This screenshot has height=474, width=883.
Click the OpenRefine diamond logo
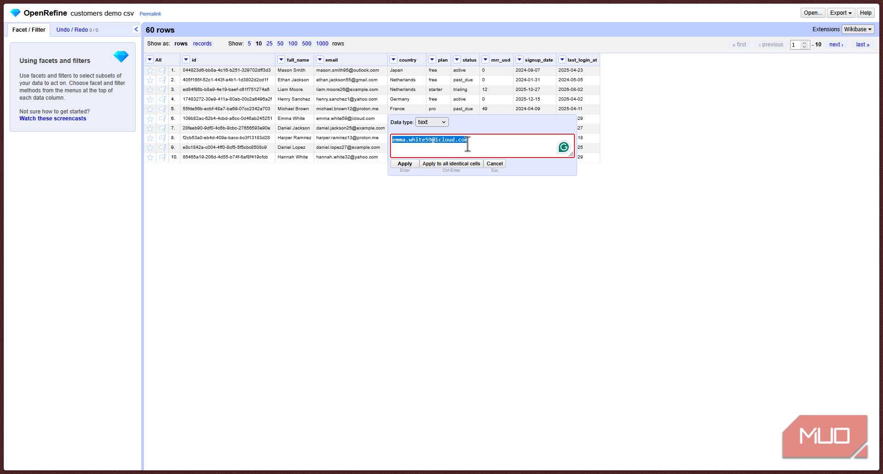point(15,13)
